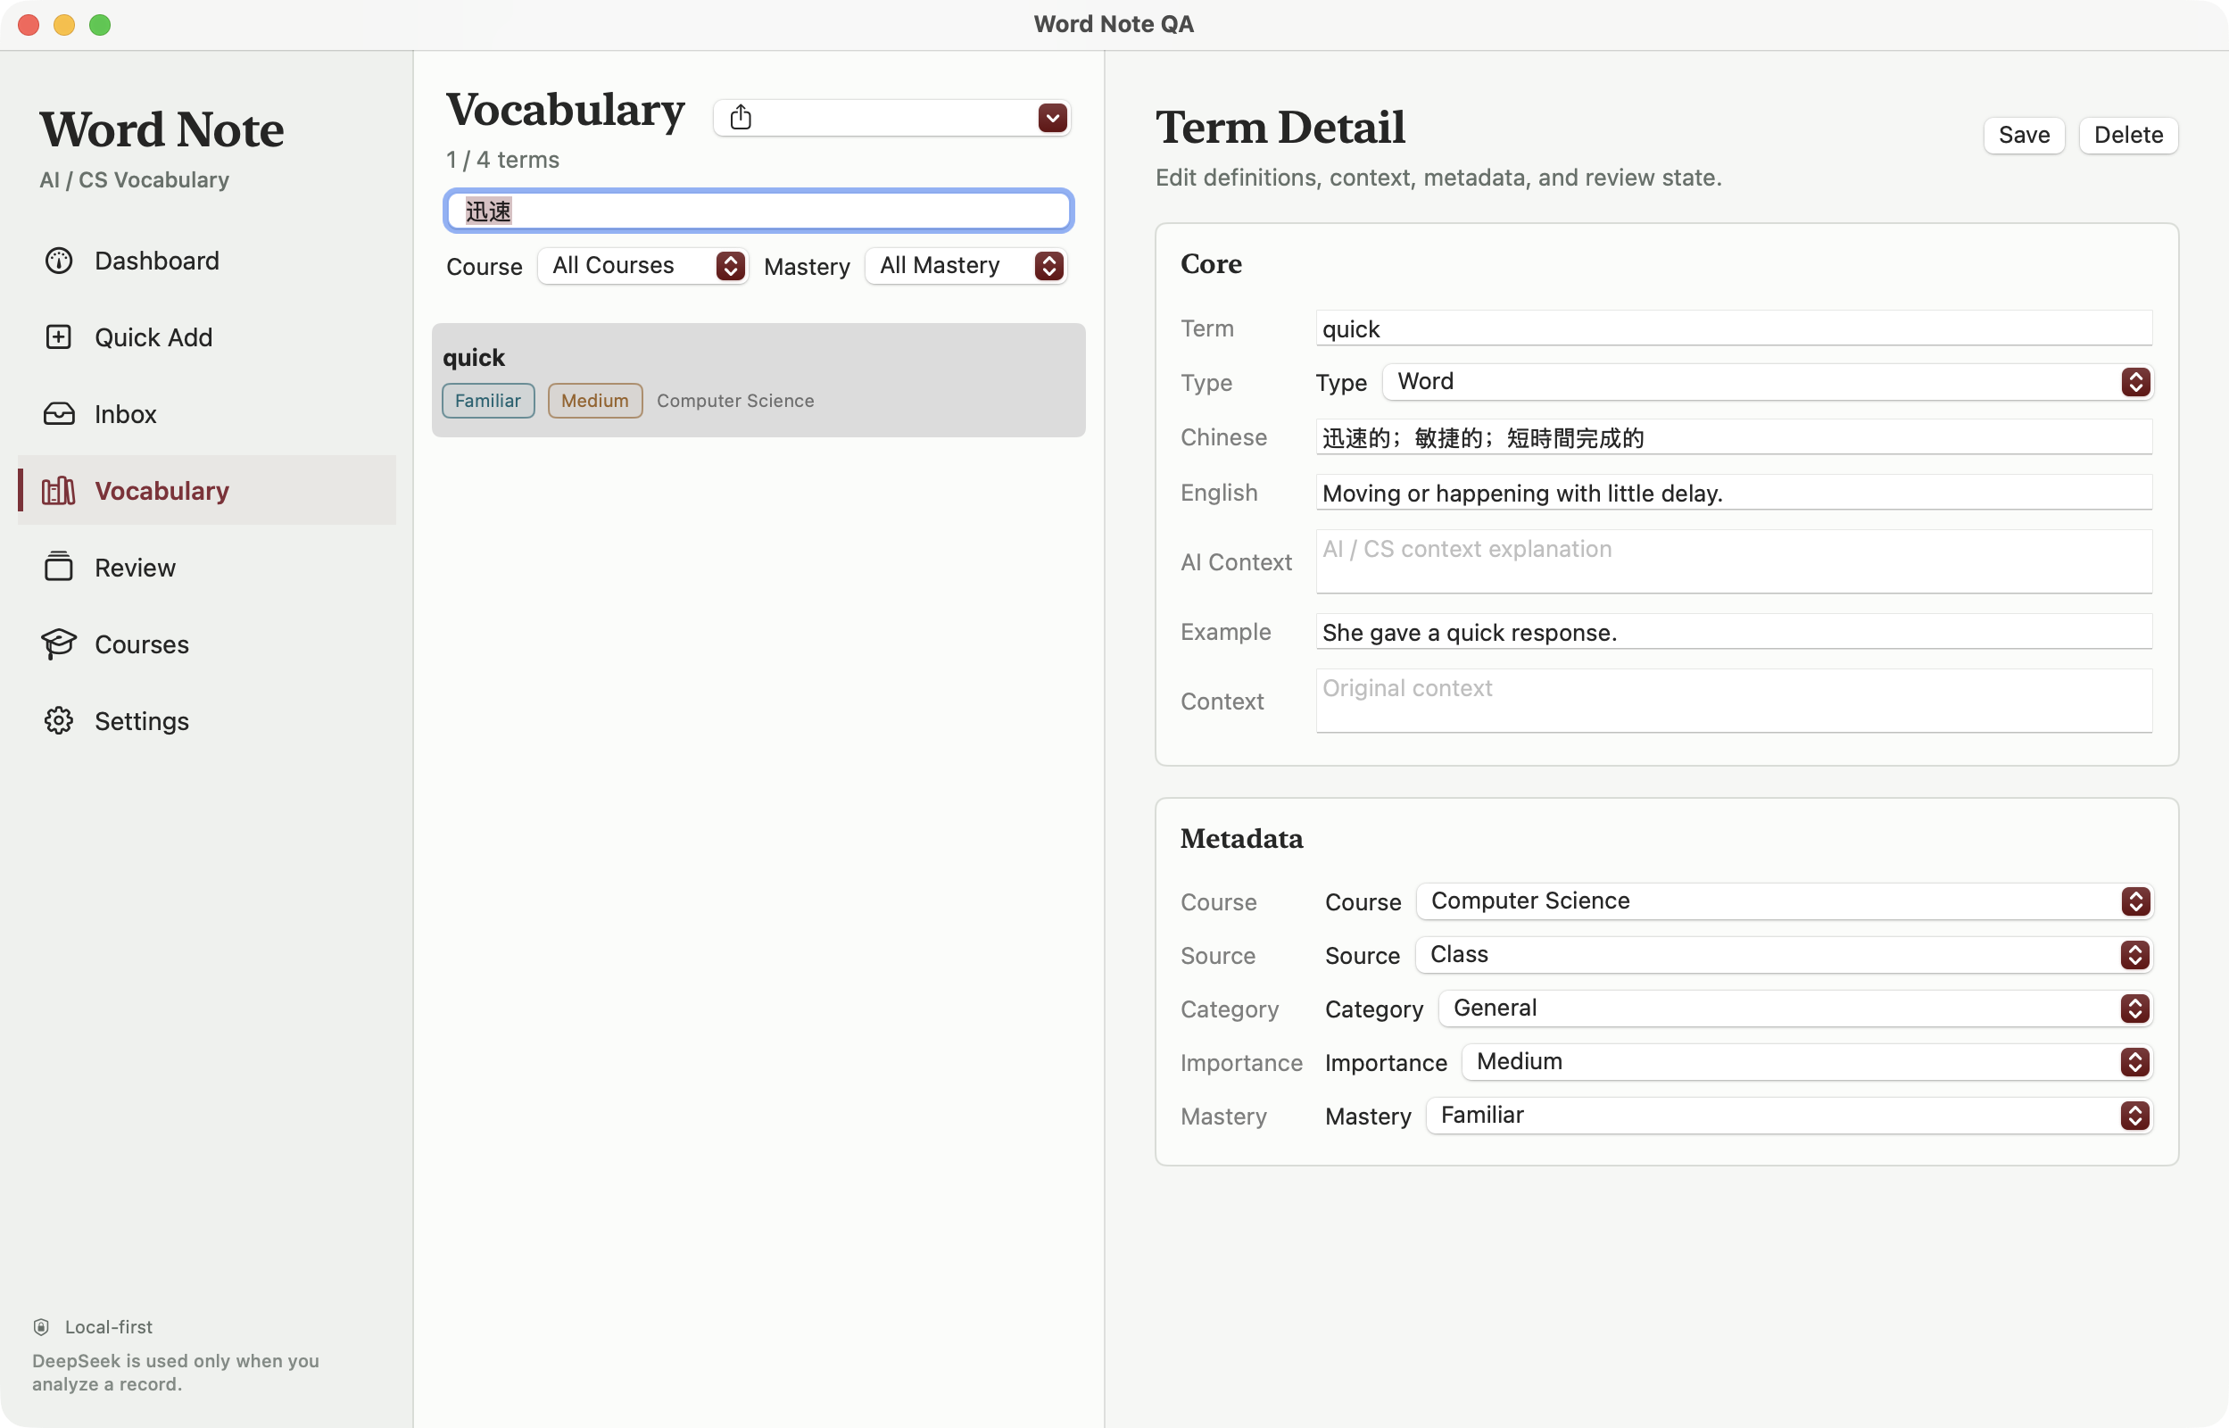Click the Original context text area
This screenshot has width=2229, height=1428.
coord(1734,701)
